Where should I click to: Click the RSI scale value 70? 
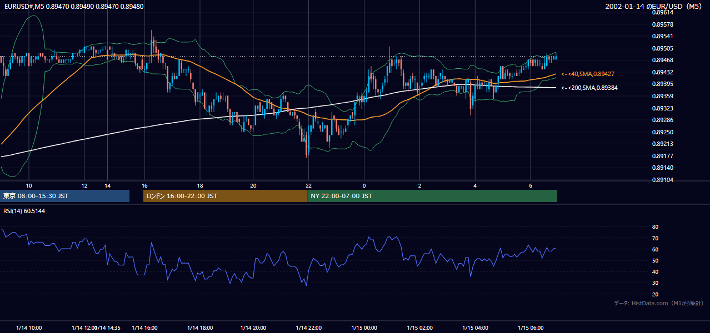tap(655, 238)
